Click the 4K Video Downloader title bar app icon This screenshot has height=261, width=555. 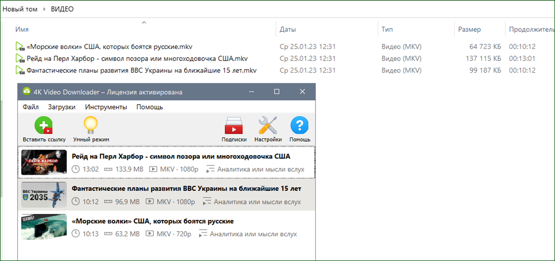click(x=26, y=92)
